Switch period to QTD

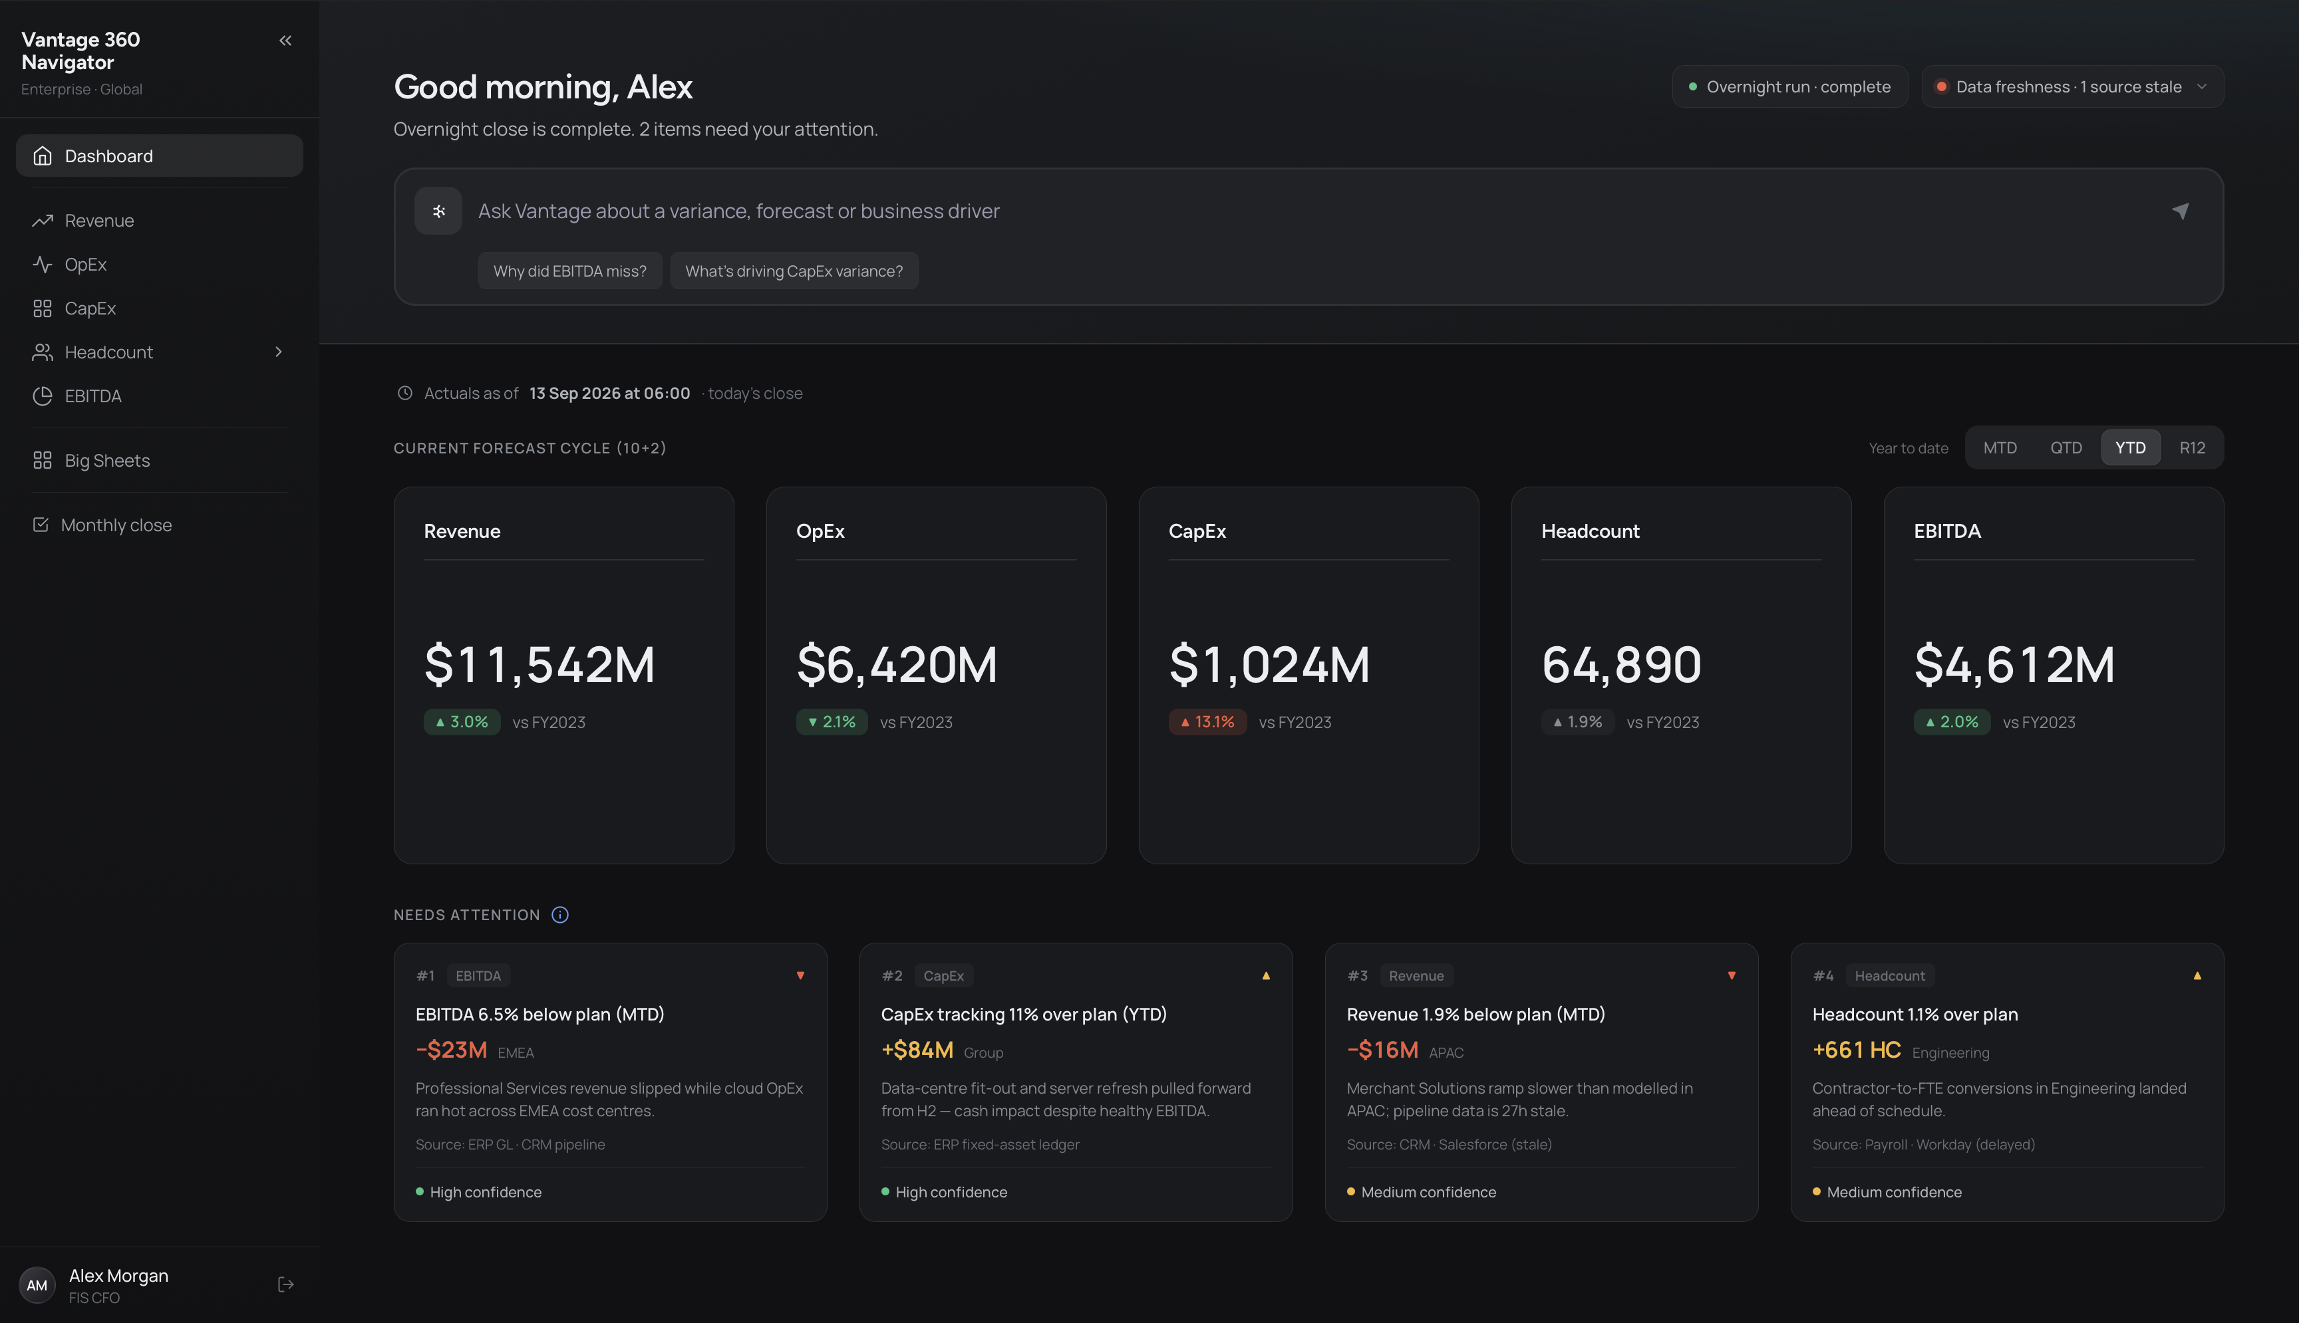pyautogui.click(x=2066, y=448)
